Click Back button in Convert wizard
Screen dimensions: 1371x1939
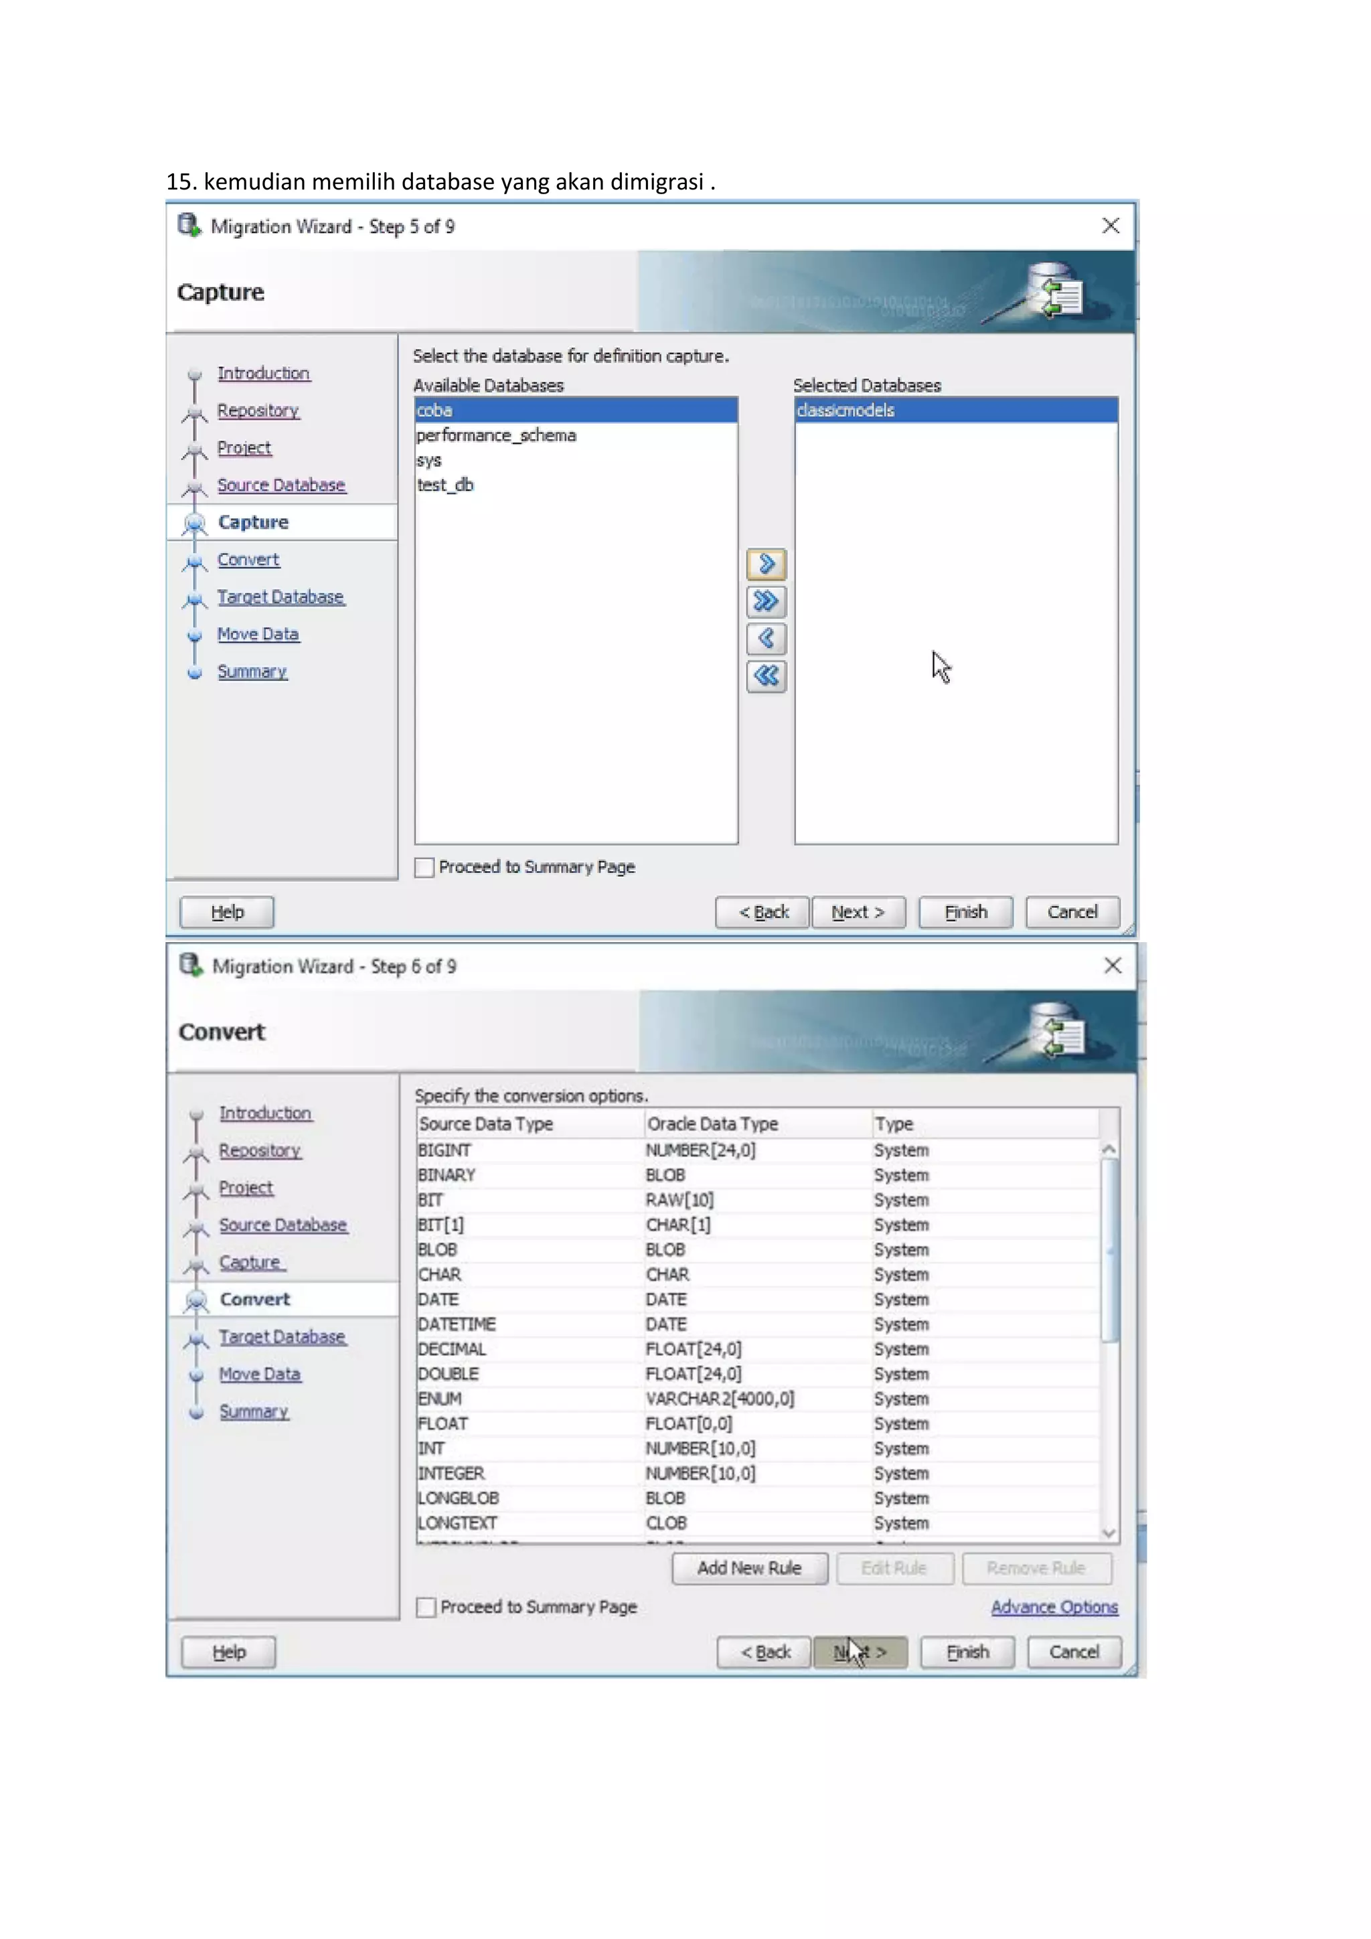pyautogui.click(x=764, y=1652)
